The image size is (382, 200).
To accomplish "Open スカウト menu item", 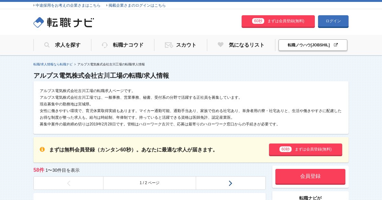I will (x=180, y=45).
